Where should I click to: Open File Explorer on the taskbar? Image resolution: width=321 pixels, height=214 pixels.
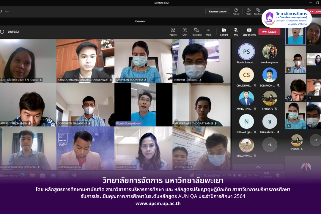coord(32,175)
